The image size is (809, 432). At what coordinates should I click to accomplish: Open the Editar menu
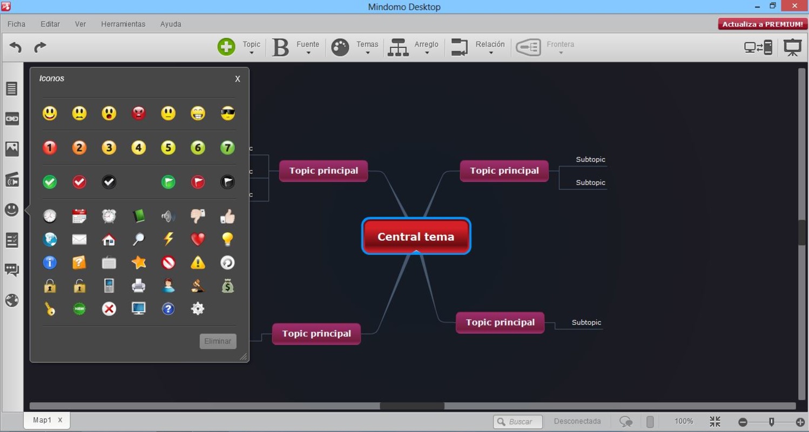point(50,24)
